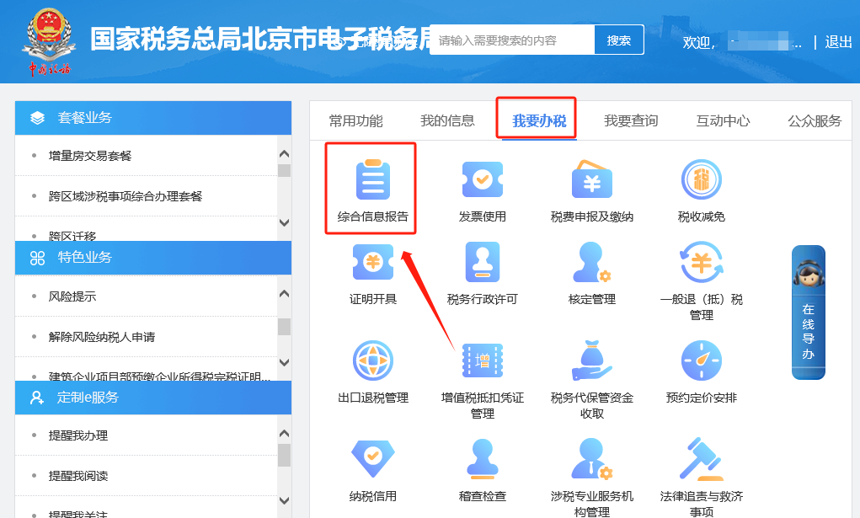Screen dimensions: 860x518
Task: Click the 特色业务 grid icon
Action: tap(37, 258)
